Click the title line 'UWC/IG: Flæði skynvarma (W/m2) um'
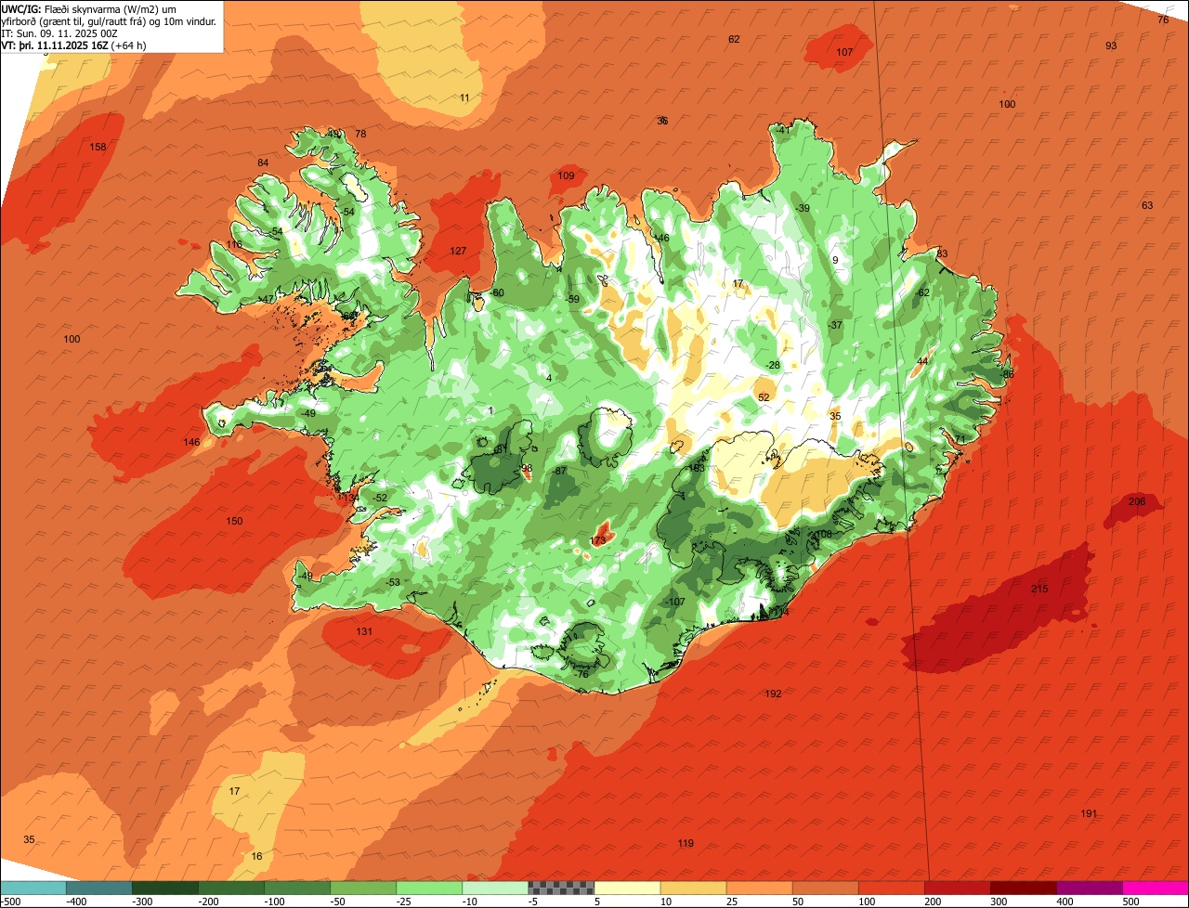Viewport: 1189px width, 908px height. (90, 8)
